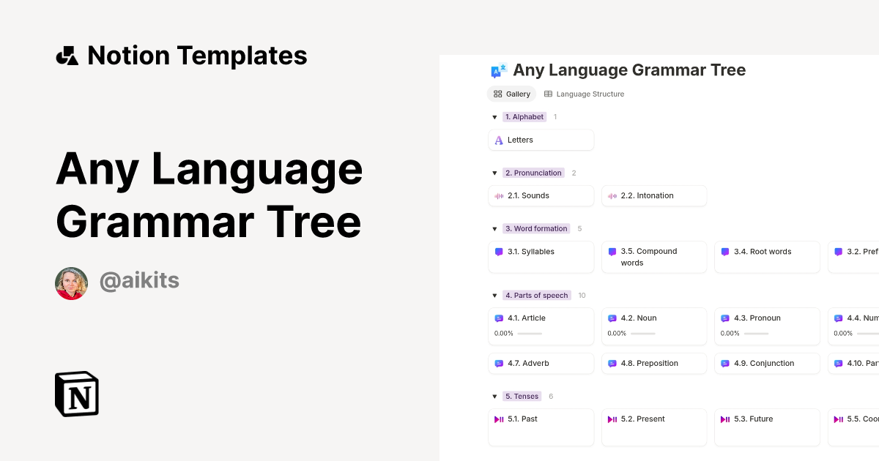Click the translation icon beside the page title
This screenshot has height=461, width=879.
click(498, 70)
